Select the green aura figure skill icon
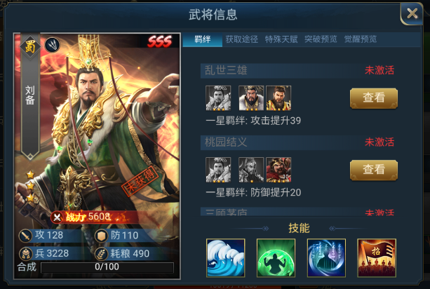Image resolution: width=430 pixels, height=289 pixels. [x=276, y=257]
